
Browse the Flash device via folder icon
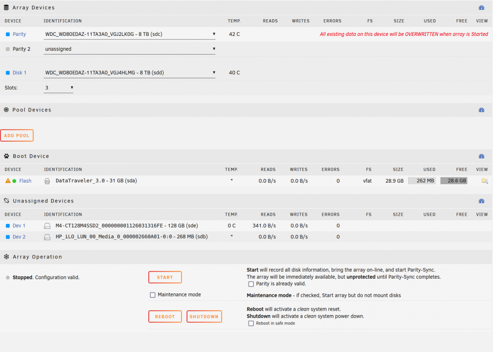coord(485,181)
